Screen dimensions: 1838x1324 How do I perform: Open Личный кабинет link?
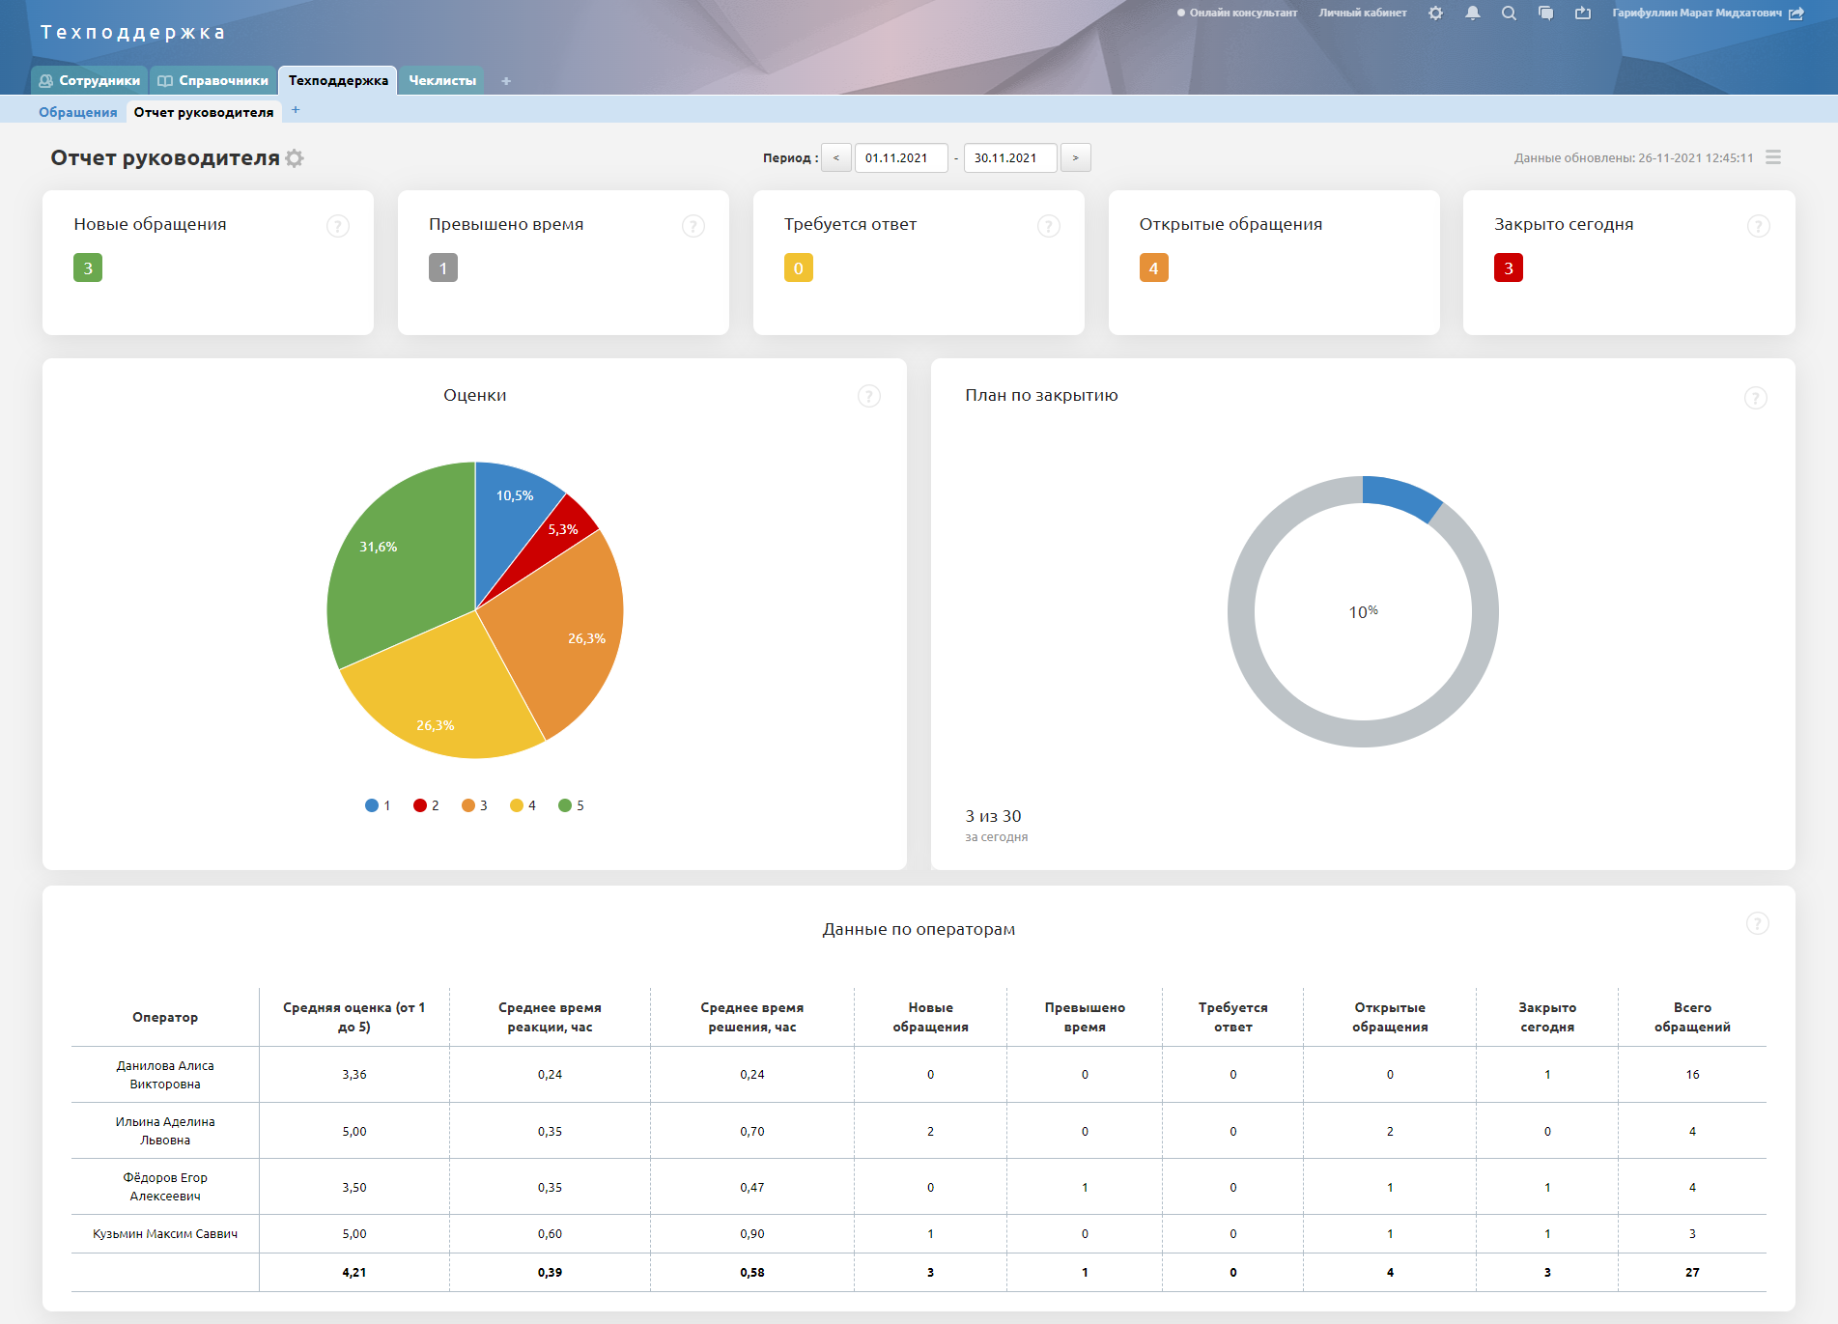1362,14
